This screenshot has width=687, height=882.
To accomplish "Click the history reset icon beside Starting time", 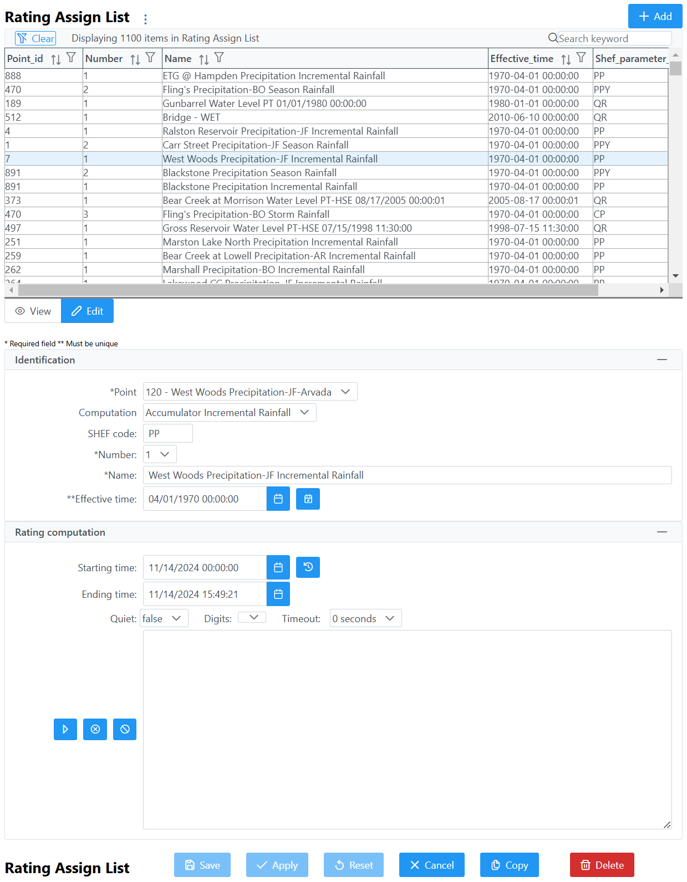I will click(308, 567).
